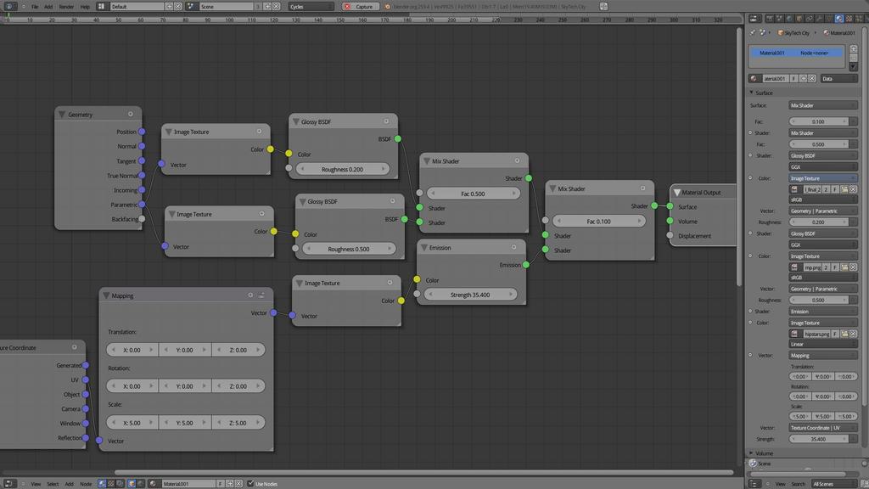Open the Modifiers wrench tab in properties
The height and width of the screenshot is (489, 869).
click(820, 19)
